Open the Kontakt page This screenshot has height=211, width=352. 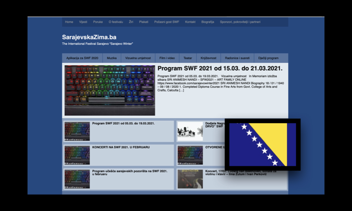[190, 22]
